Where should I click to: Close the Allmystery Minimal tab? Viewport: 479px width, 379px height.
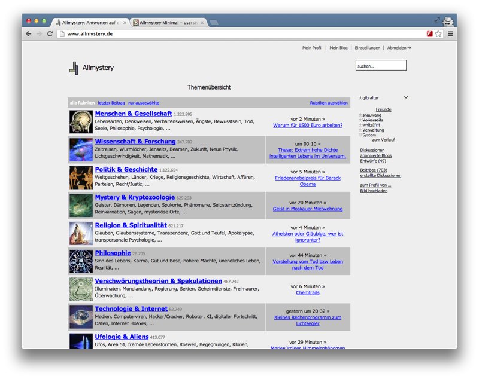[202, 23]
